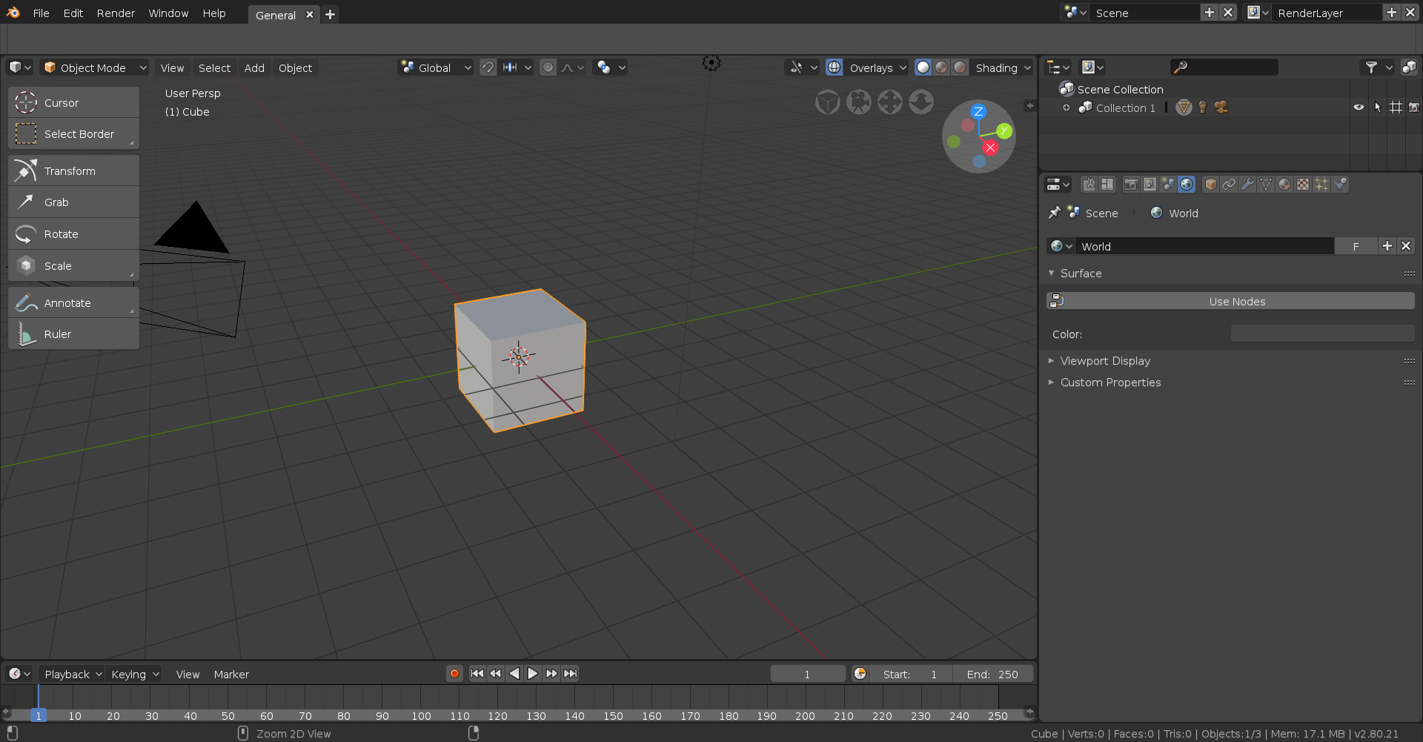Click the End frame field
Viewport: 1423px width, 742px height.
(x=992, y=674)
